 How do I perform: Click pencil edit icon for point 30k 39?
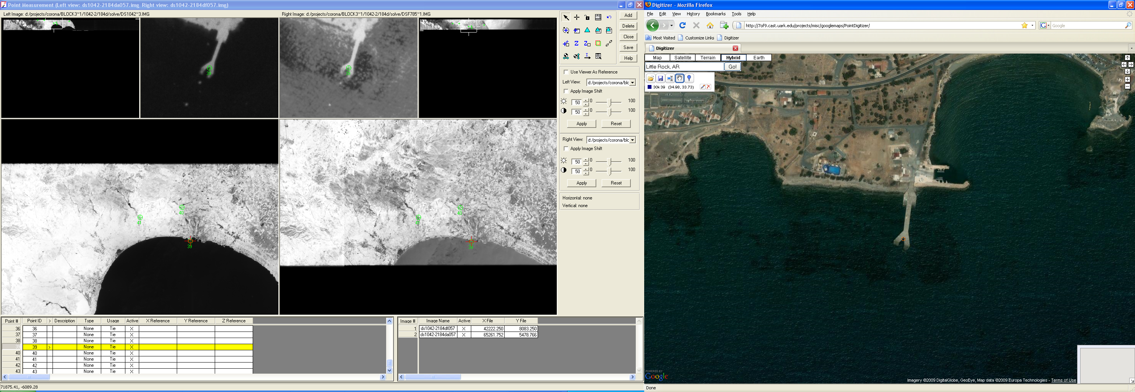tap(703, 87)
